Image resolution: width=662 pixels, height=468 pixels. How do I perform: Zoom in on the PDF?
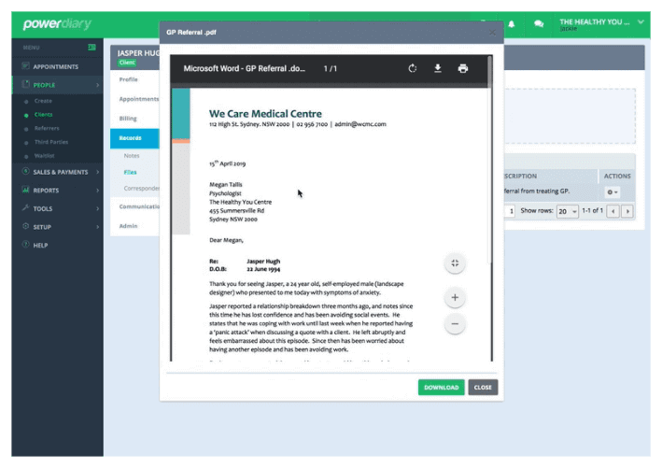click(455, 297)
